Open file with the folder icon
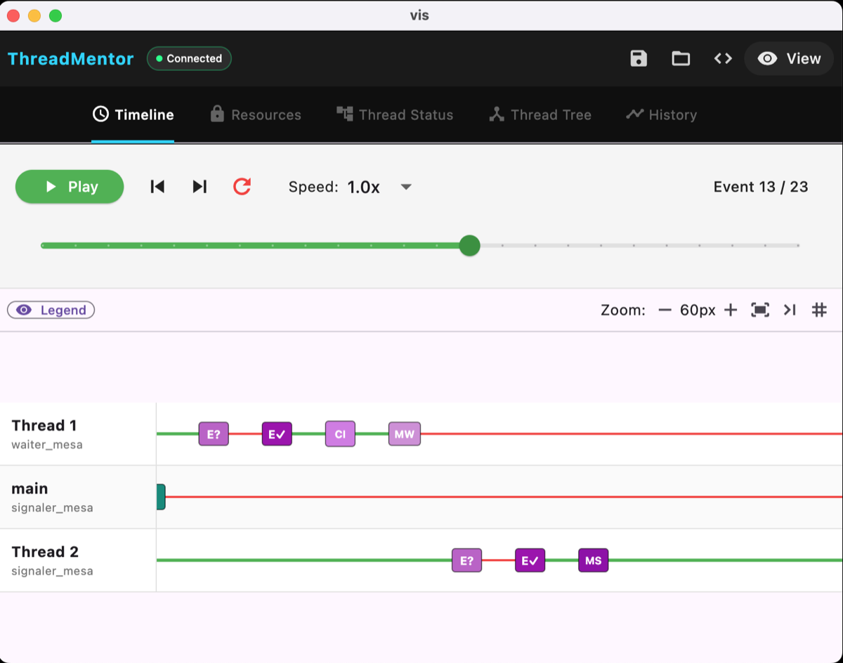The image size is (843, 663). click(681, 58)
